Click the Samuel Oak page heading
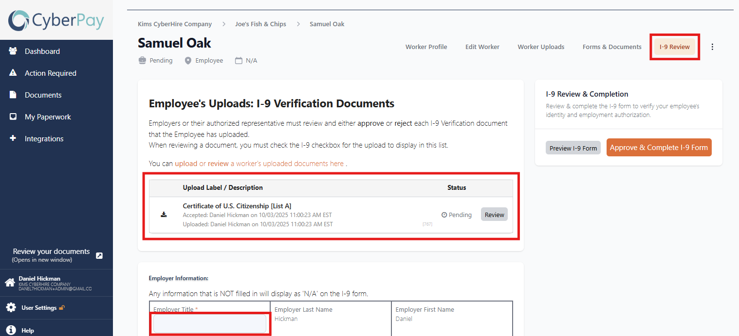The height and width of the screenshot is (336, 739). 174,43
